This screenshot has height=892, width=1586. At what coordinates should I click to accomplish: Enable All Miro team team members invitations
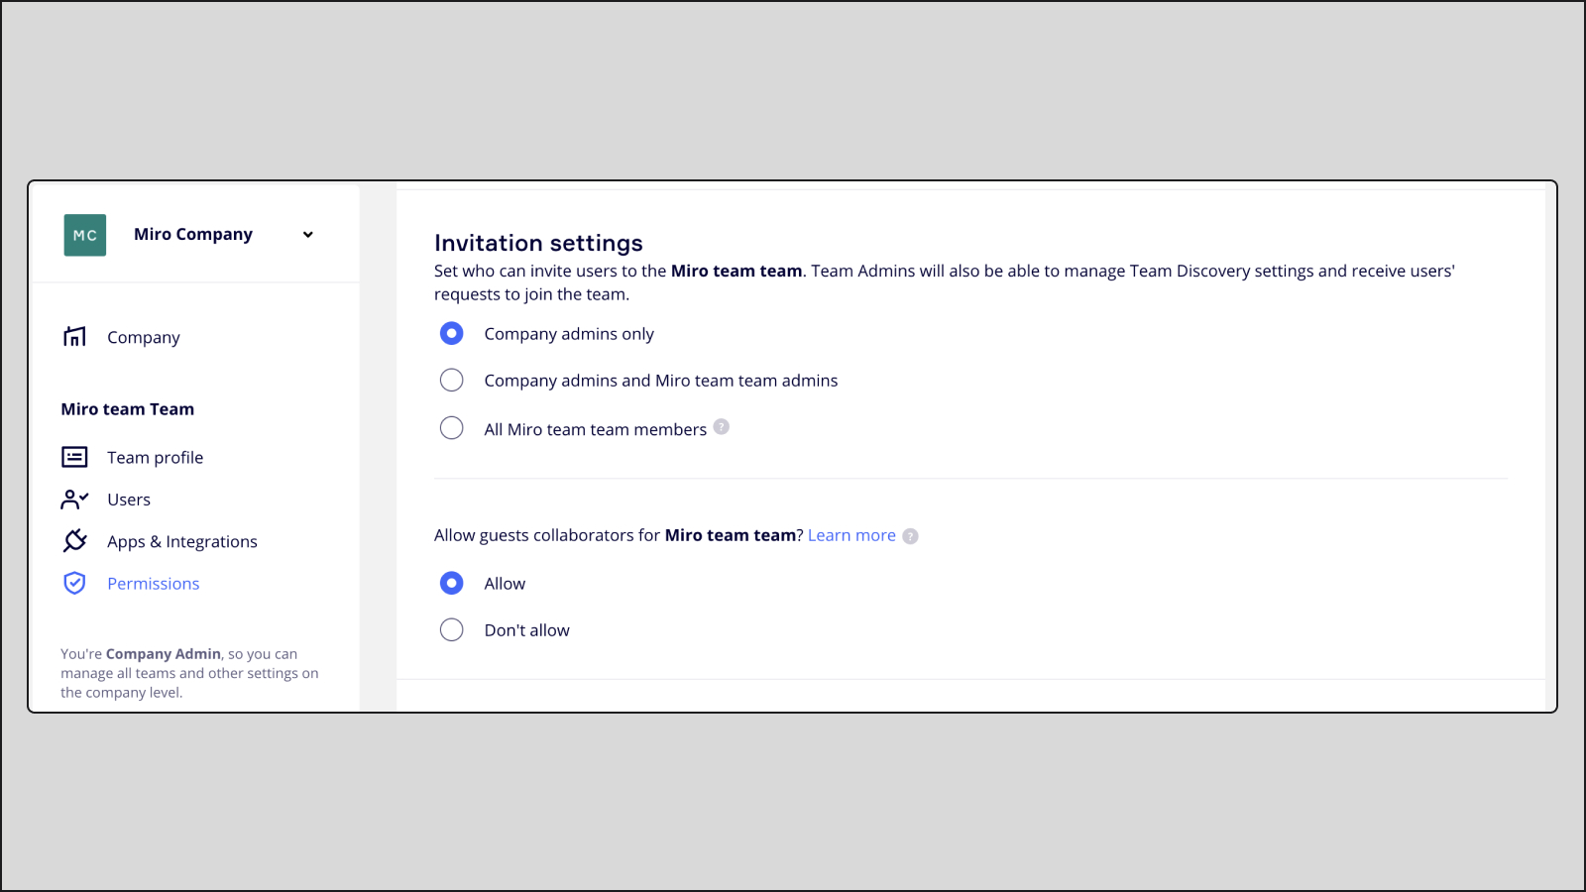[x=451, y=427]
